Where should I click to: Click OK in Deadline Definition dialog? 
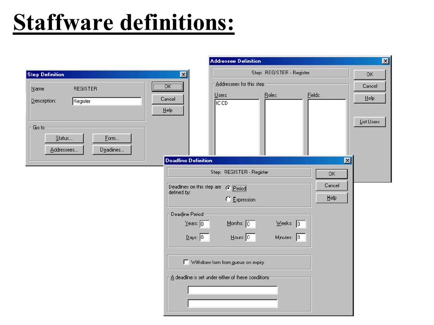coord(331,174)
